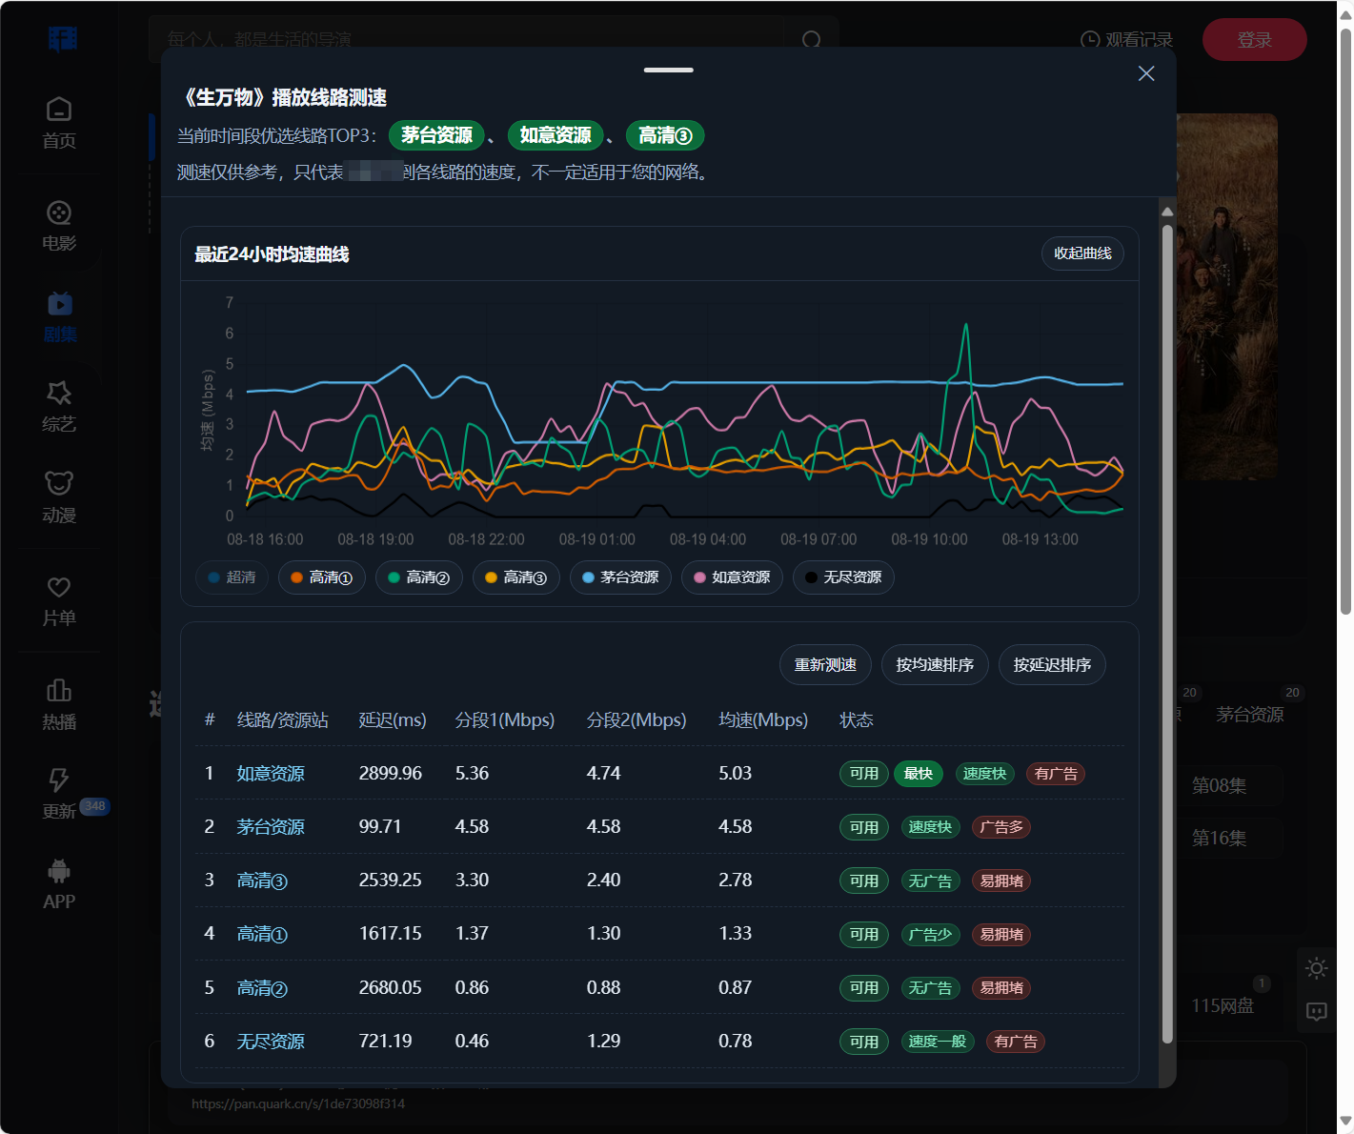
Task: Click the dialog's vertical scrollbar thumb
Action: tap(1167, 634)
